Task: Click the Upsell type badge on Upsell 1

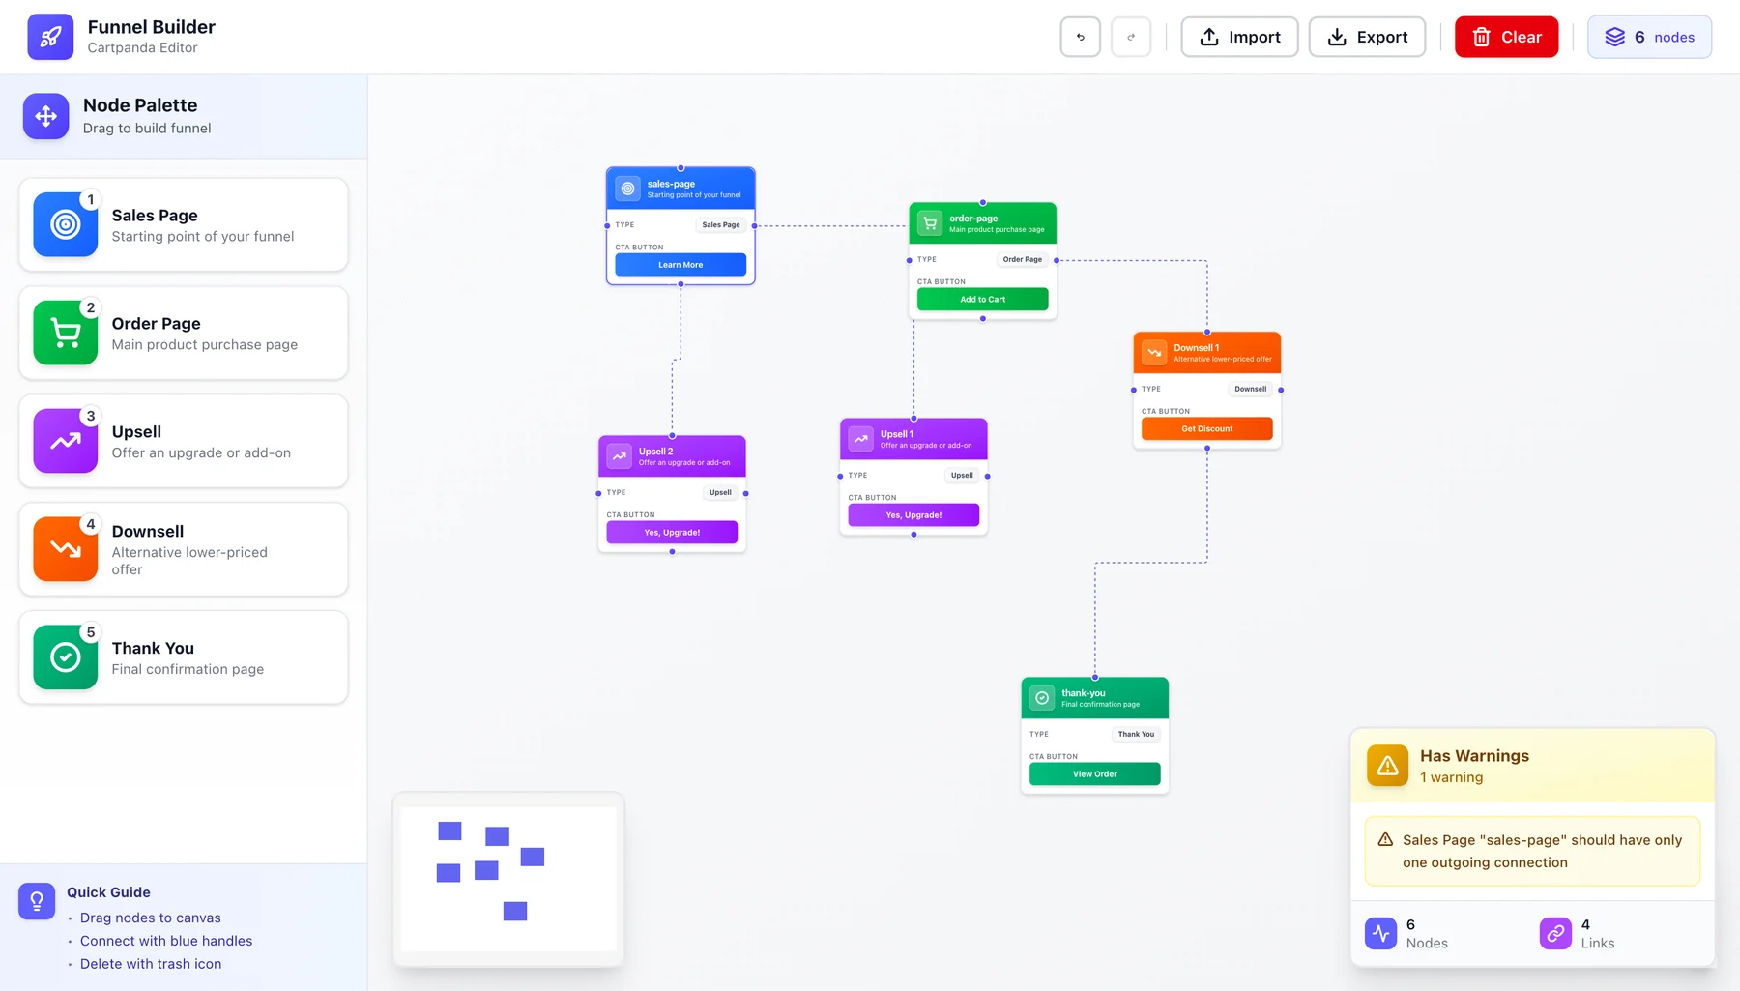Action: (962, 476)
